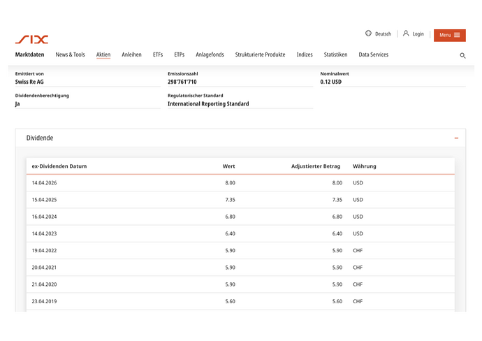Screen dimensions: 482x341
Task: Click issuer value Swiss Re AG
Action: (x=29, y=82)
